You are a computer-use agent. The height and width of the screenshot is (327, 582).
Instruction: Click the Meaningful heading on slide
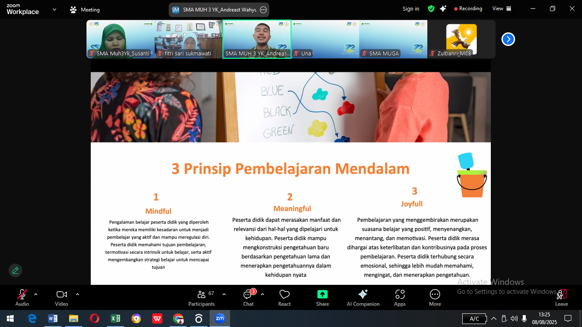coord(292,209)
